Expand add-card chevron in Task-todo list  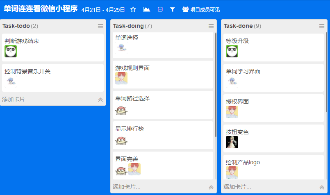(100, 100)
